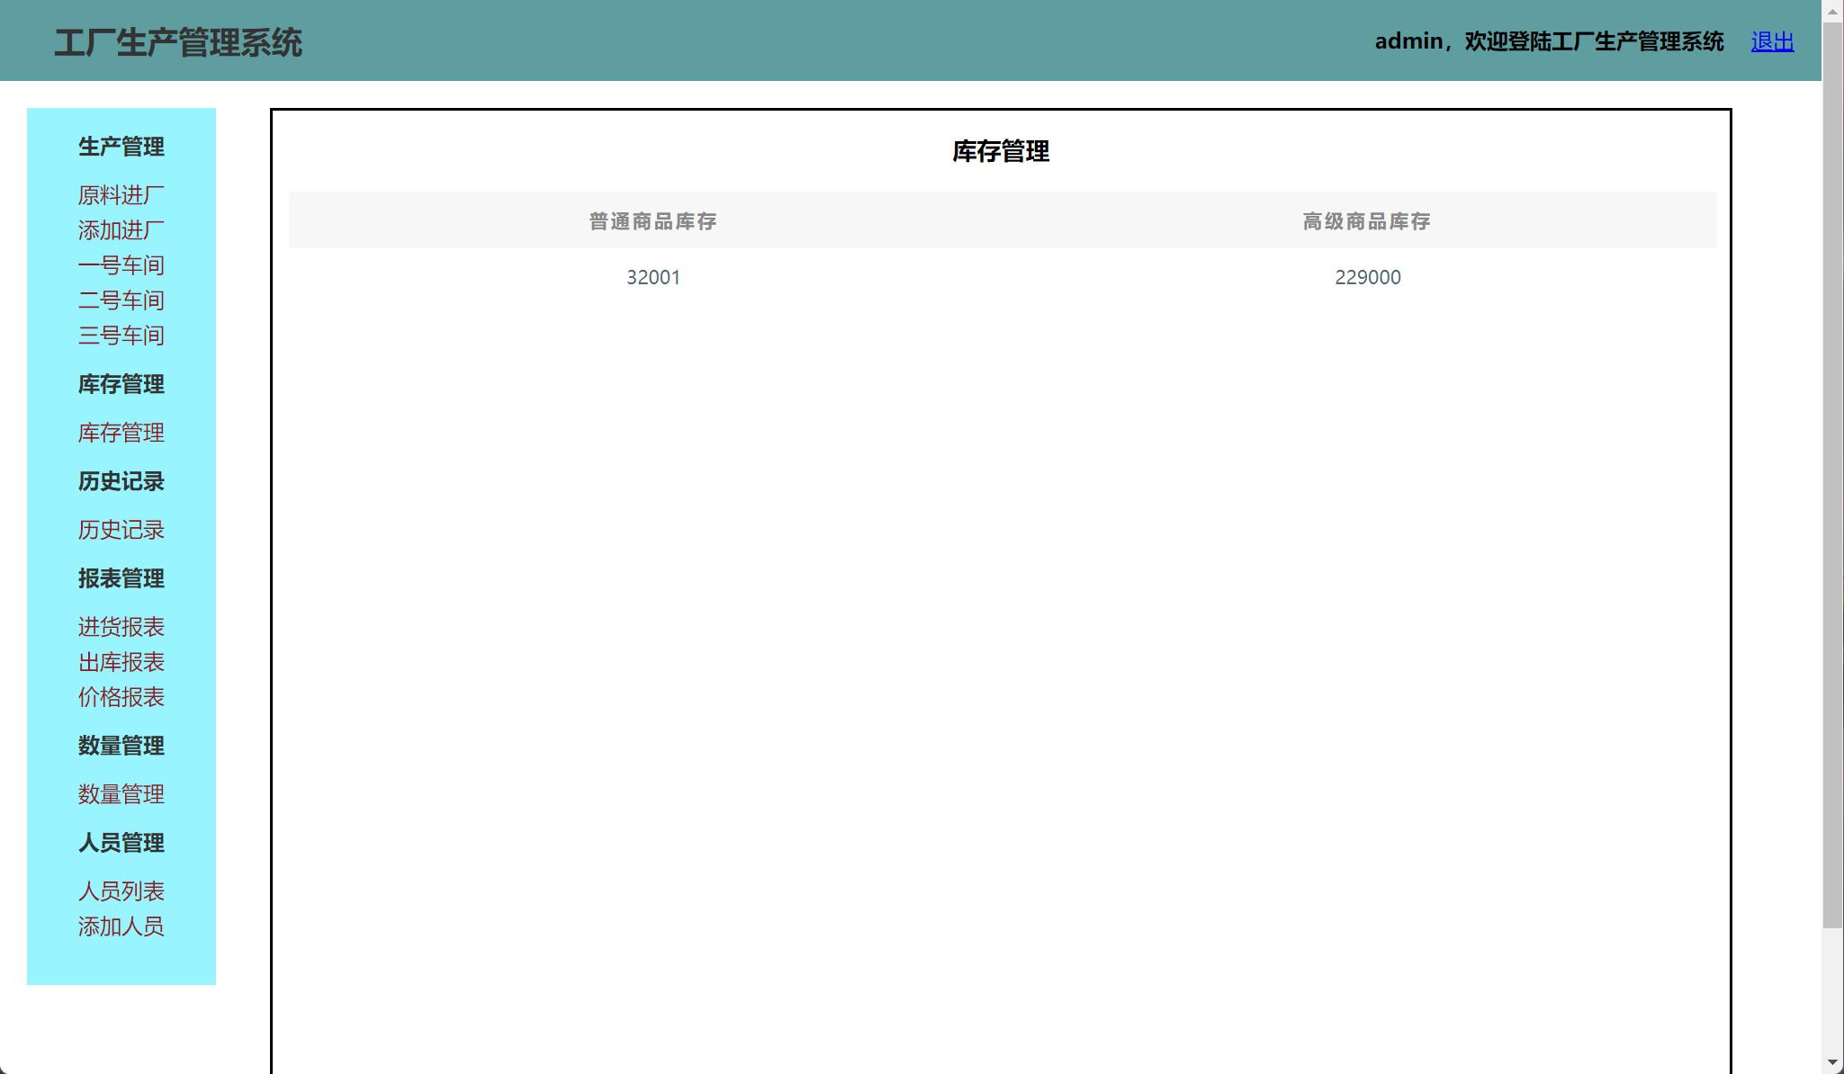This screenshot has width=1844, height=1074.
Task: Open the 数量管理 page
Action: point(121,794)
